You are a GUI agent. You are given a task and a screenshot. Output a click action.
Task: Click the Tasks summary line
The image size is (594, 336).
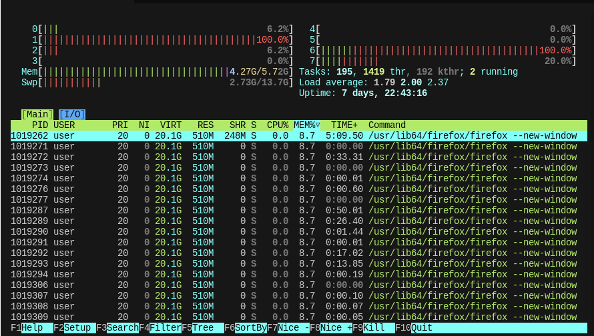pos(408,71)
